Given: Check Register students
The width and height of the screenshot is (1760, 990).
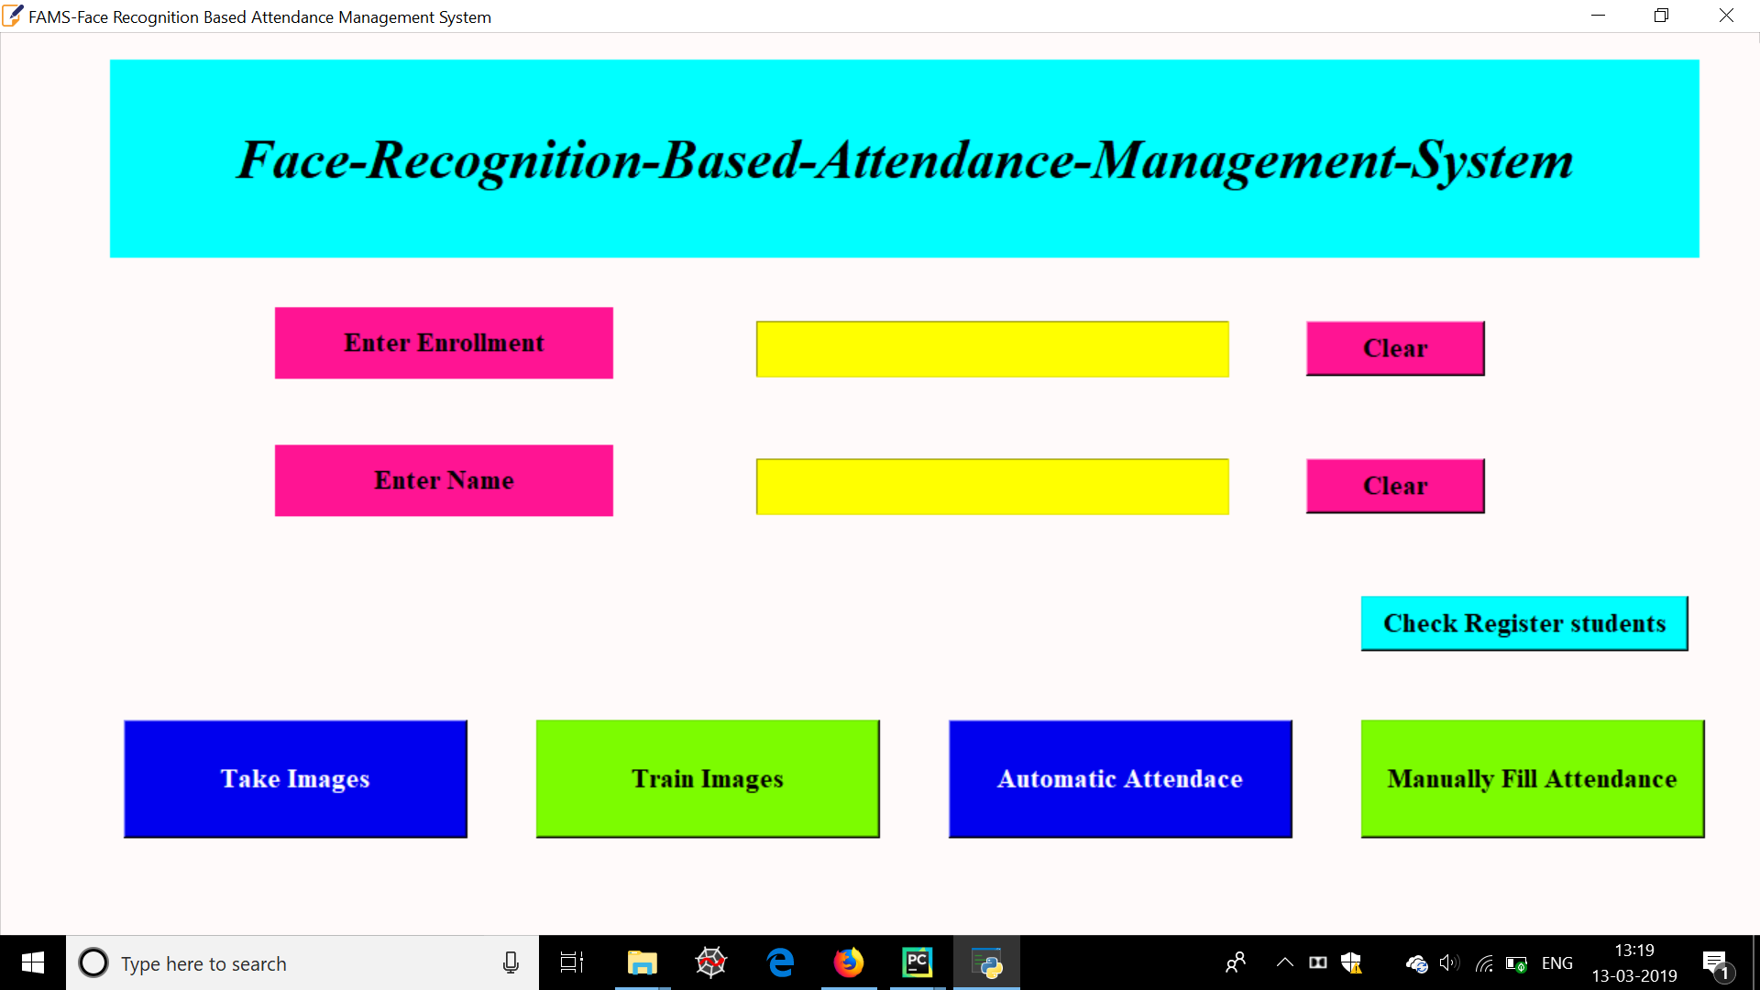Looking at the screenshot, I should point(1523,622).
